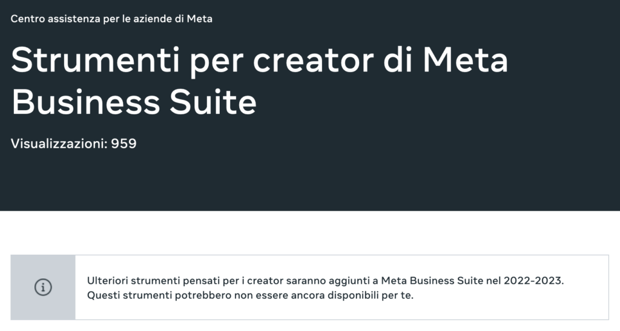Click Meta Business Suite in the notice text
This screenshot has height=331, width=620.
[x=432, y=281]
